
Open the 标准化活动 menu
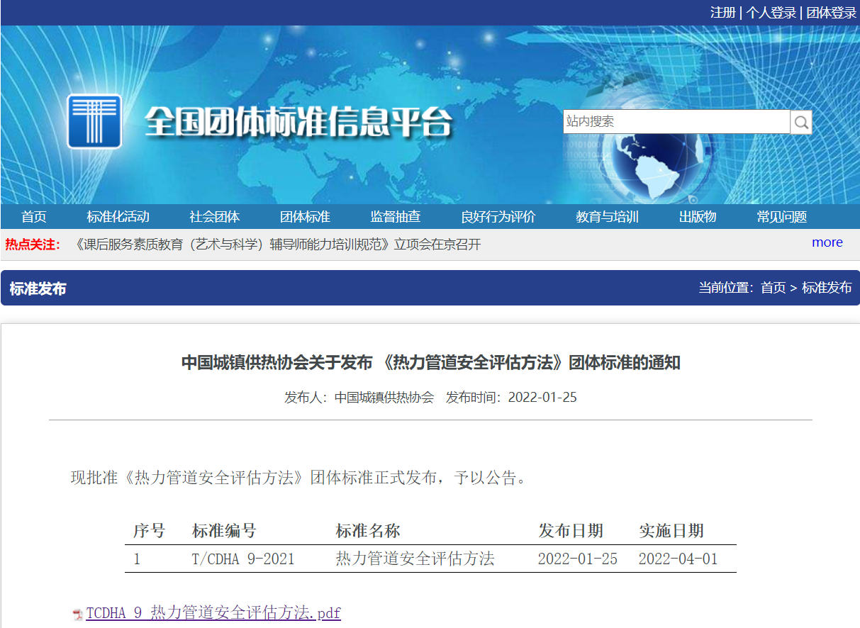(x=118, y=217)
